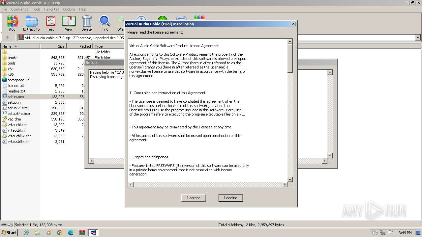Open Microsoft Edge from the taskbar

click(71, 233)
